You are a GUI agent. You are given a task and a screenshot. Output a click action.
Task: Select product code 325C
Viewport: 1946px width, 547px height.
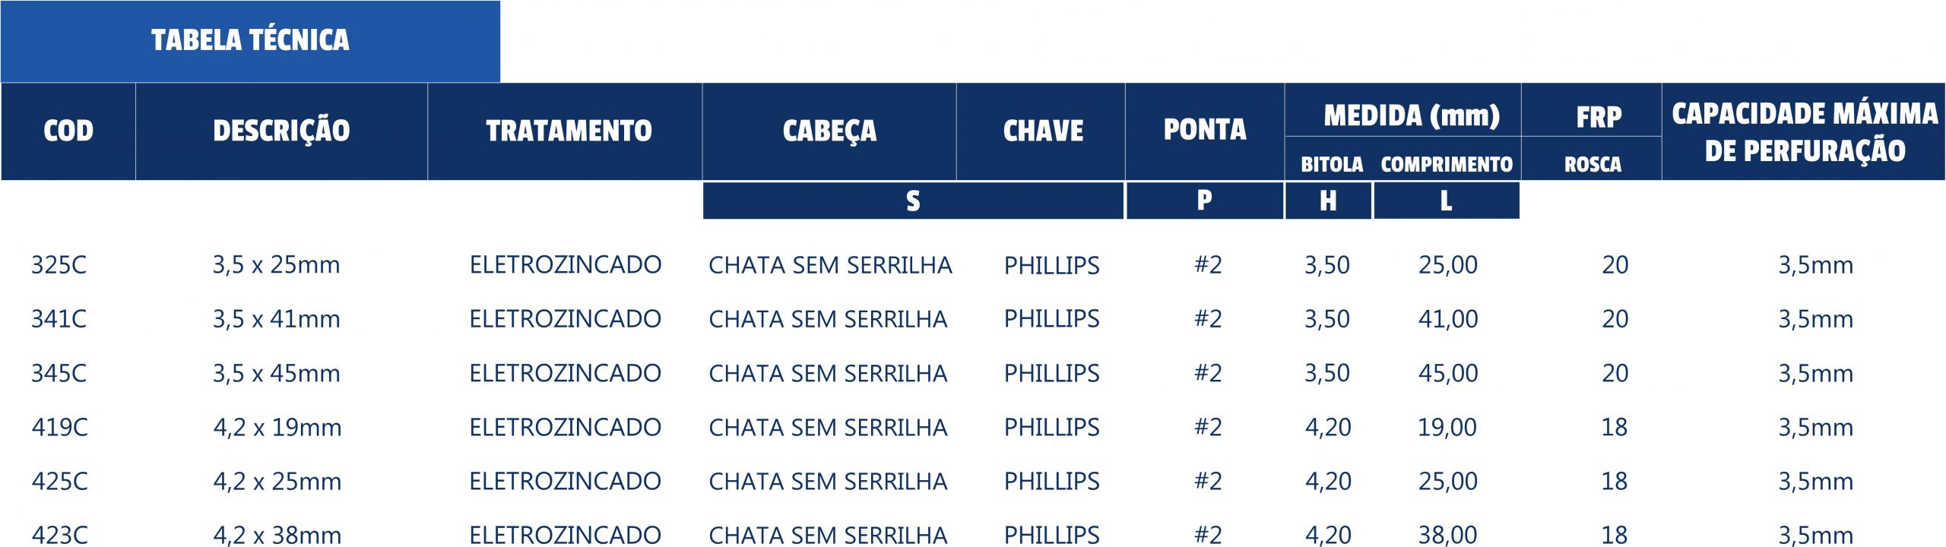pyautogui.click(x=59, y=265)
